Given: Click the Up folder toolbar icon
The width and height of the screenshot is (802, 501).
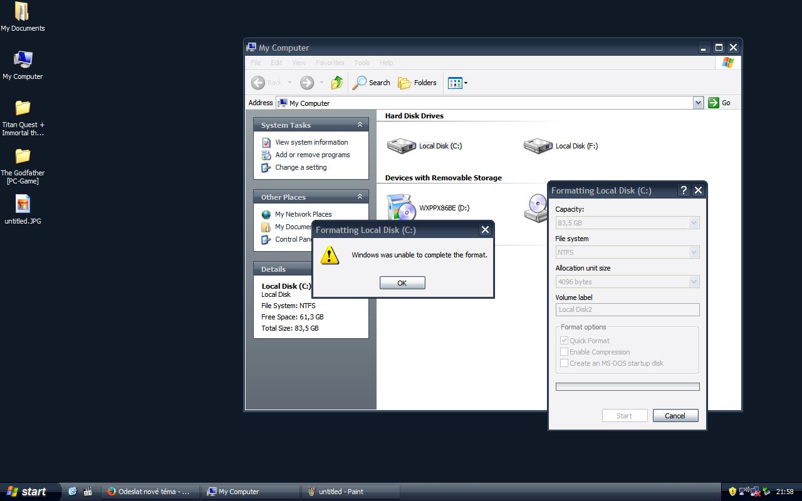Looking at the screenshot, I should tap(337, 83).
